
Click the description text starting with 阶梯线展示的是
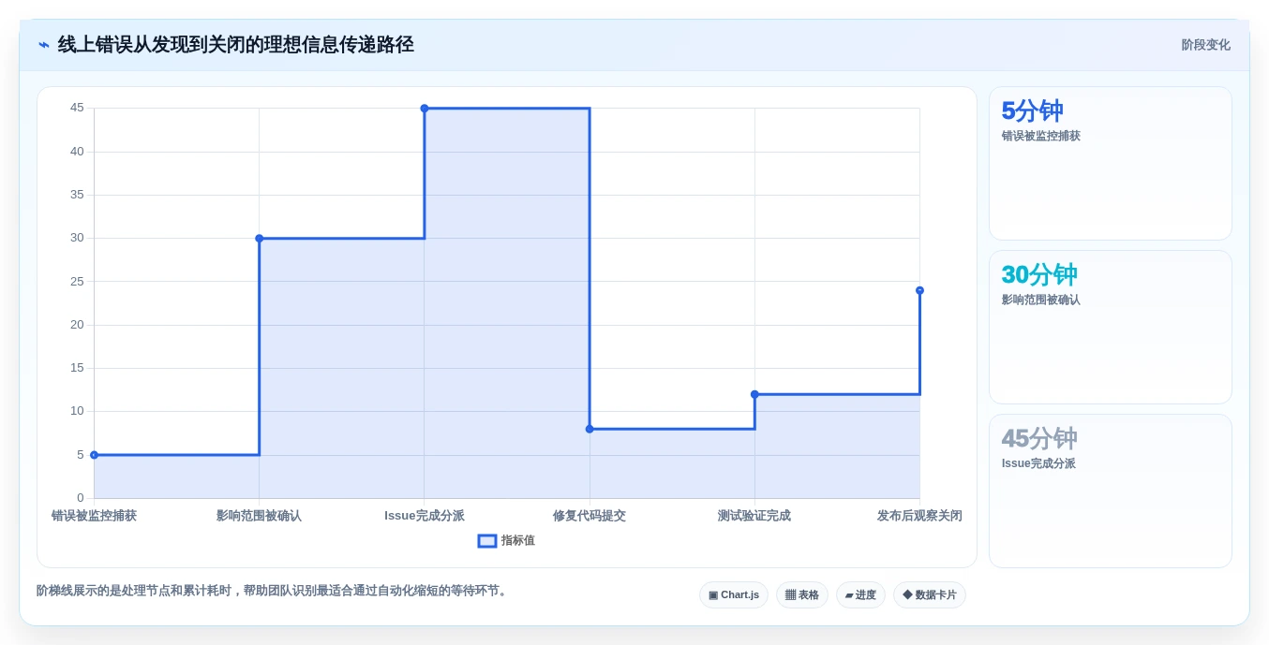[x=274, y=591]
